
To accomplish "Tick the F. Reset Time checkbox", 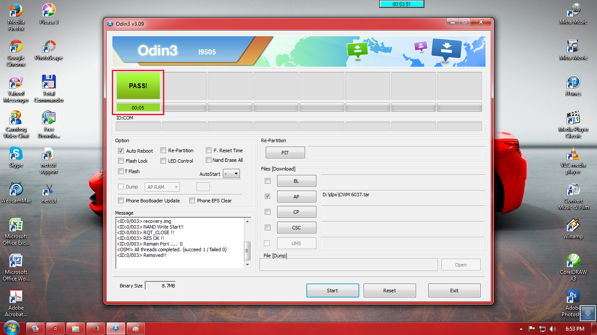I will pos(209,150).
